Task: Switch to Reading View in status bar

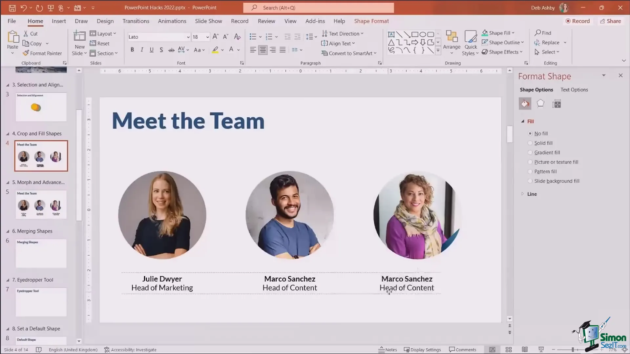Action: click(x=525, y=350)
